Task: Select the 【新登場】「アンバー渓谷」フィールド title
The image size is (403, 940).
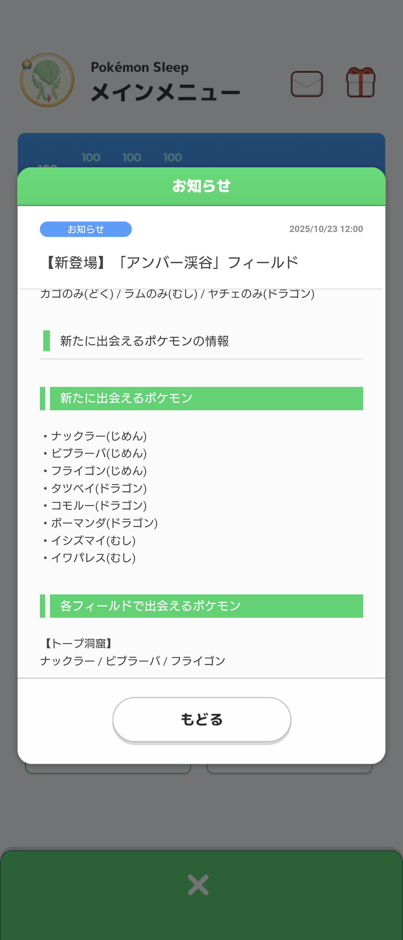Action: tap(172, 263)
